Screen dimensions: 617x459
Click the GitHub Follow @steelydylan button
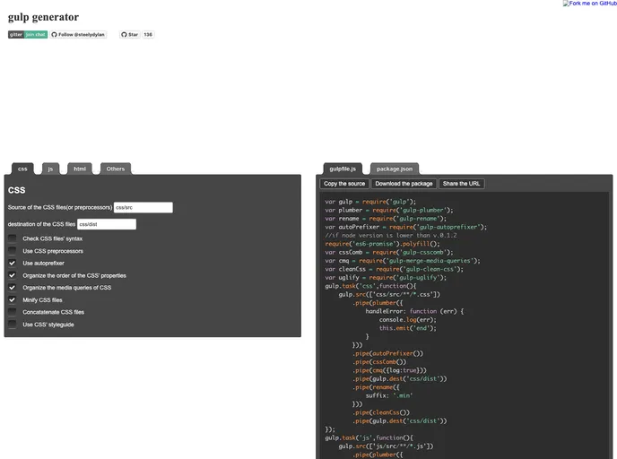(78, 34)
